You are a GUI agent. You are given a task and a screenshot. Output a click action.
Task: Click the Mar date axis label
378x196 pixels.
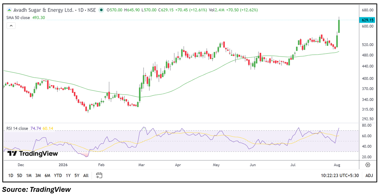tap(141, 165)
